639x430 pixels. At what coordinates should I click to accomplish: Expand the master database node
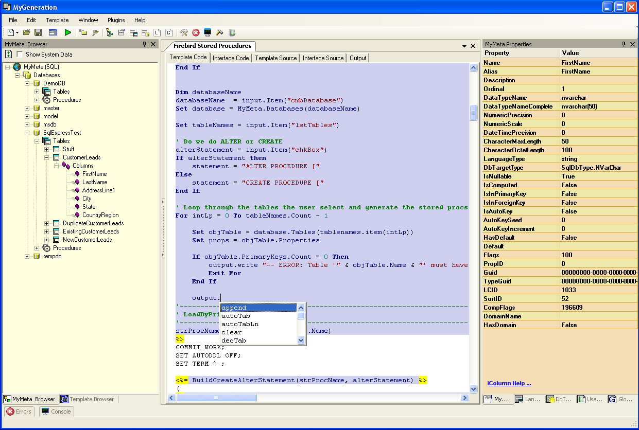tap(27, 108)
